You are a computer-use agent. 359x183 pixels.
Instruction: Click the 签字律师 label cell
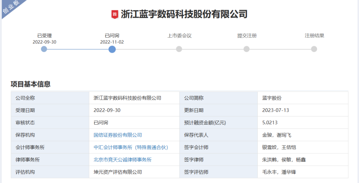219,160
